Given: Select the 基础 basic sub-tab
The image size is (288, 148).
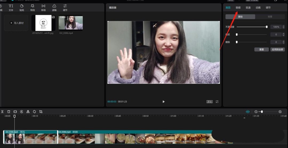Looking at the screenshot, I should point(240,17).
